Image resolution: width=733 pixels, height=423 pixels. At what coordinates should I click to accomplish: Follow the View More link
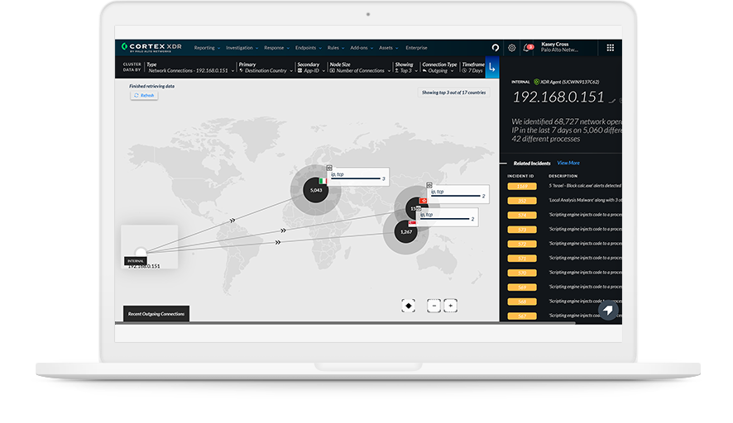[x=568, y=163]
